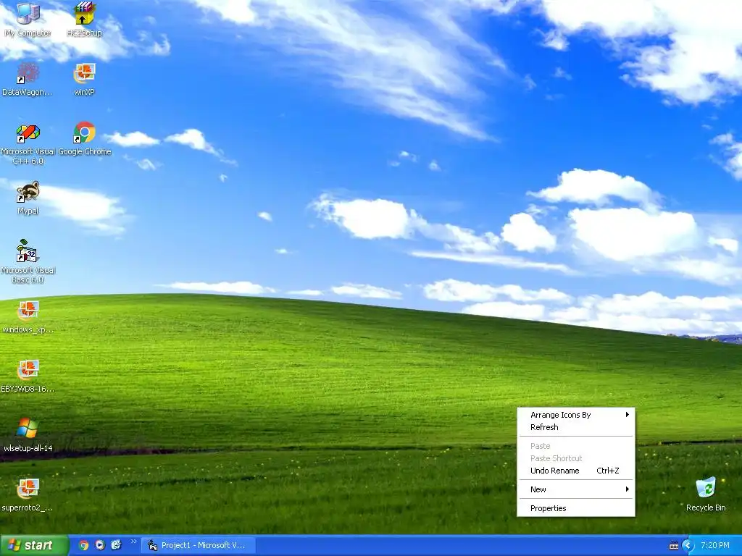Click the third Quick Launch icon
742x556 pixels.
pos(116,545)
